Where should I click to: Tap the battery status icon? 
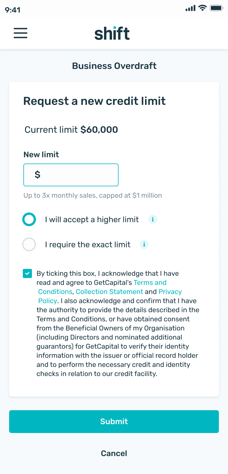tap(216, 8)
